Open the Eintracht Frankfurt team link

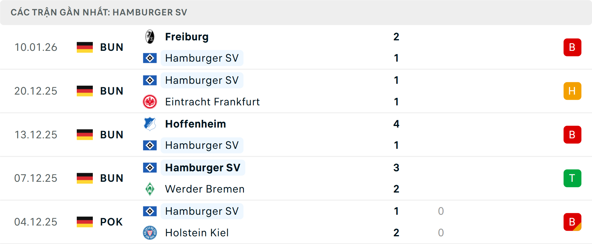(212, 102)
